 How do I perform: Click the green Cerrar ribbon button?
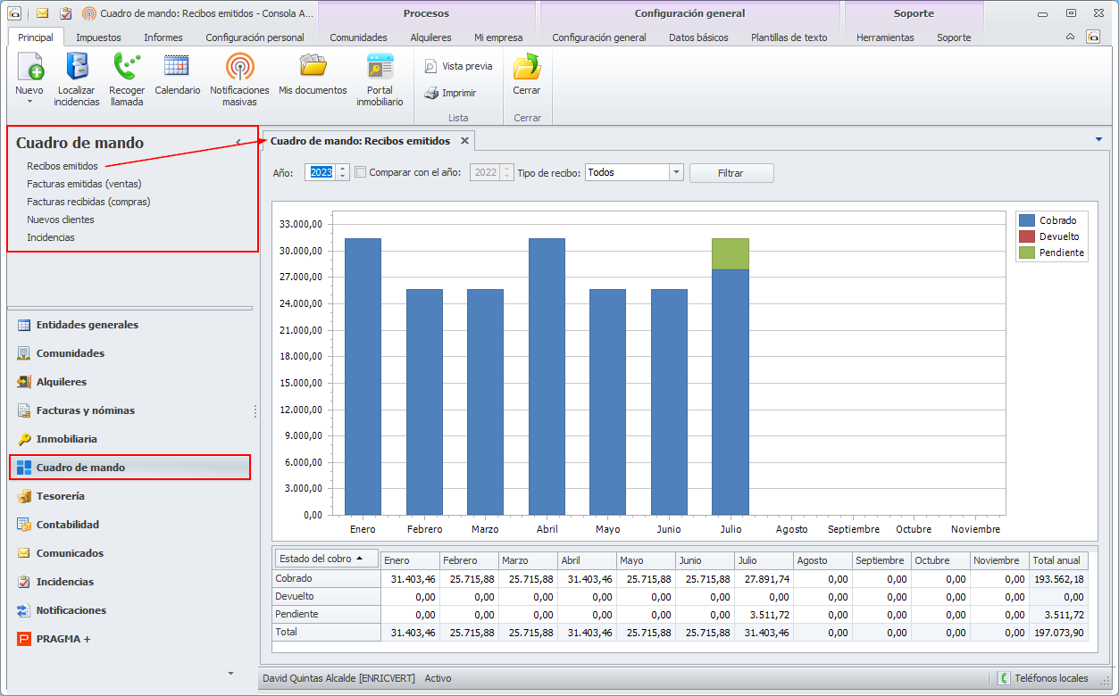(x=526, y=68)
